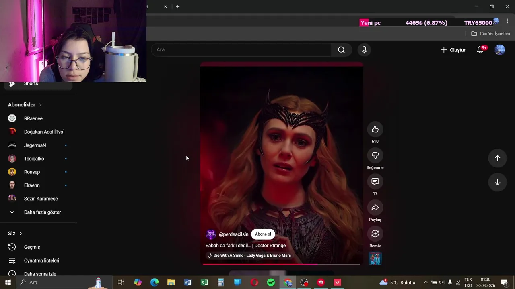
Task: Start voice search with microphone
Action: 364,50
